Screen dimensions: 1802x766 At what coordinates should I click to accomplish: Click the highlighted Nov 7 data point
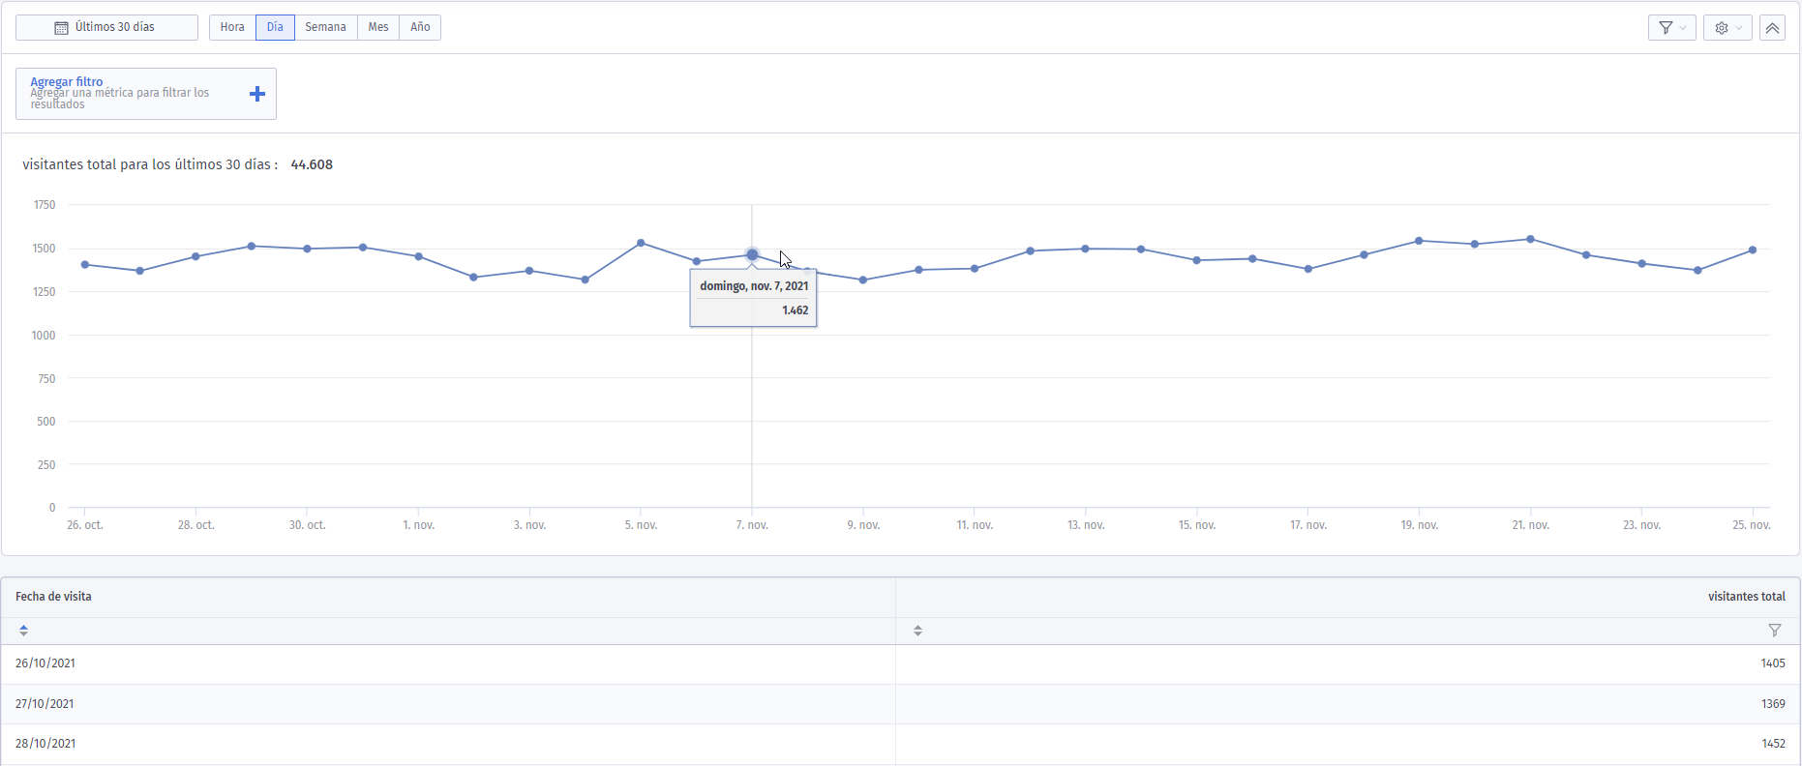click(752, 255)
